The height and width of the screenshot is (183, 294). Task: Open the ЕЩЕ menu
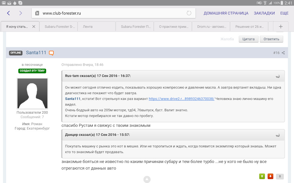(284, 13)
